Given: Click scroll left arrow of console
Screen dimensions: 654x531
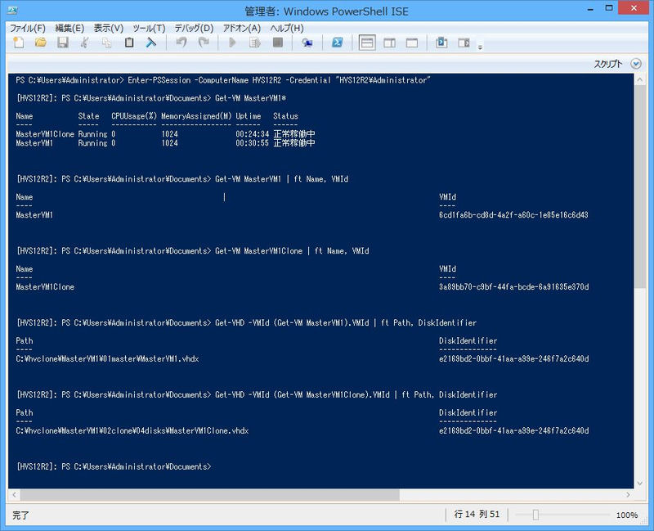Looking at the screenshot, I should 14,495.
